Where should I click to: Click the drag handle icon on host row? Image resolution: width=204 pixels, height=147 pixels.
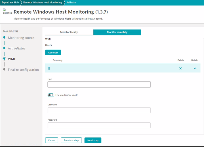[x=49, y=68]
